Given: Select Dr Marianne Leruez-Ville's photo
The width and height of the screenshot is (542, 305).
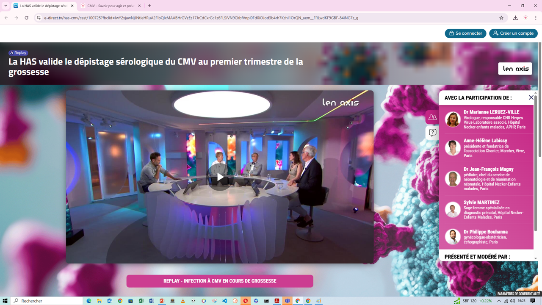Looking at the screenshot, I should pos(453,119).
